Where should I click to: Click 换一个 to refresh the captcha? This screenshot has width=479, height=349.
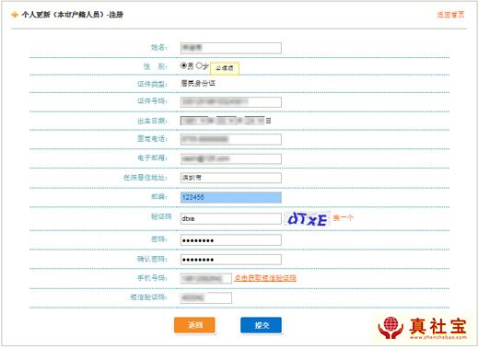click(344, 217)
